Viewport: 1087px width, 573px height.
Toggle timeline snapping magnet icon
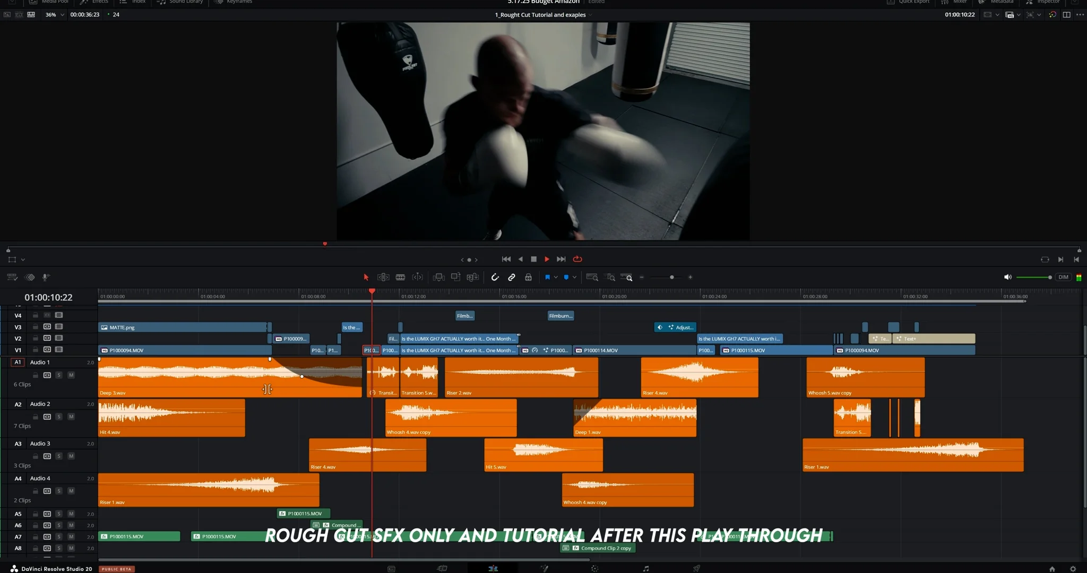[495, 277]
